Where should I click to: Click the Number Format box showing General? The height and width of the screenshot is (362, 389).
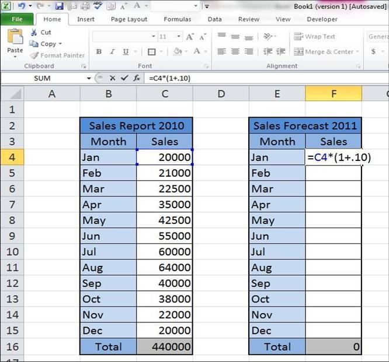tap(377, 37)
